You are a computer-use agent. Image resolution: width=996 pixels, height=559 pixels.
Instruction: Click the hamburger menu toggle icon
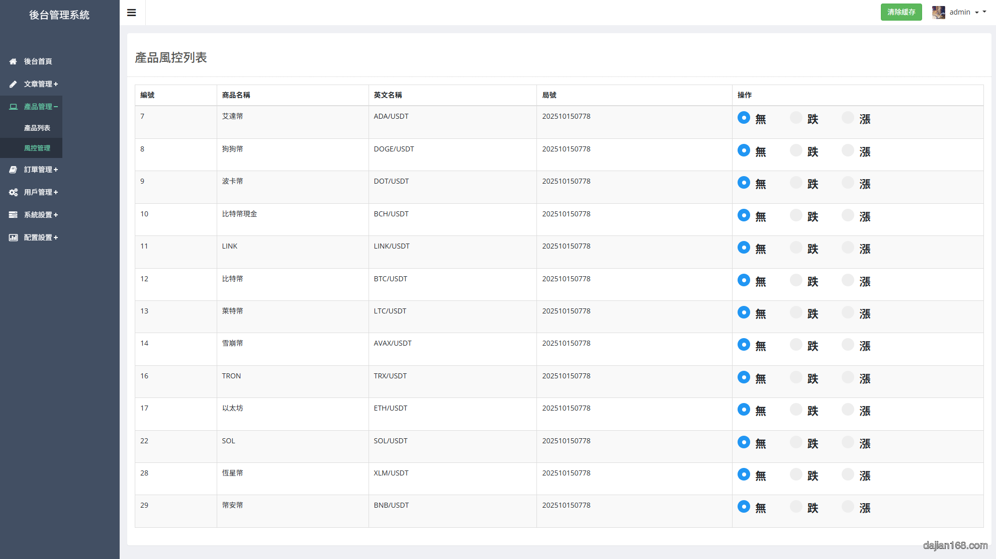click(132, 13)
